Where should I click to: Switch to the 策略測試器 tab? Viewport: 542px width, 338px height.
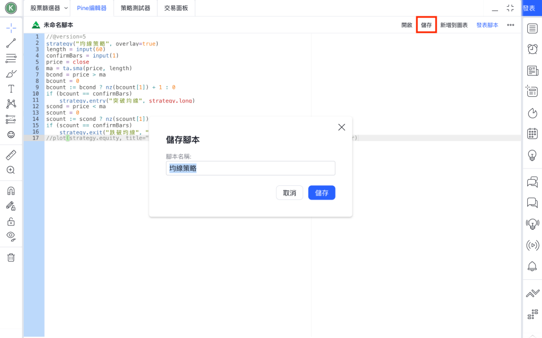click(x=135, y=8)
